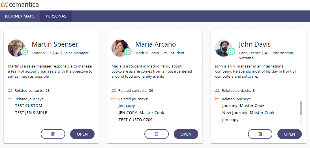310x148 pixels.
Task: Open the TEST CUSTOM journey
Action: click(29, 106)
